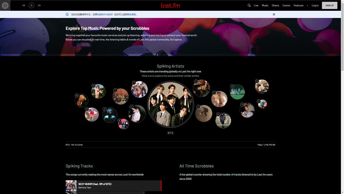Screen dimensions: 344x194
Task: Select spiking artist bubble number 17
Action: 262,104
